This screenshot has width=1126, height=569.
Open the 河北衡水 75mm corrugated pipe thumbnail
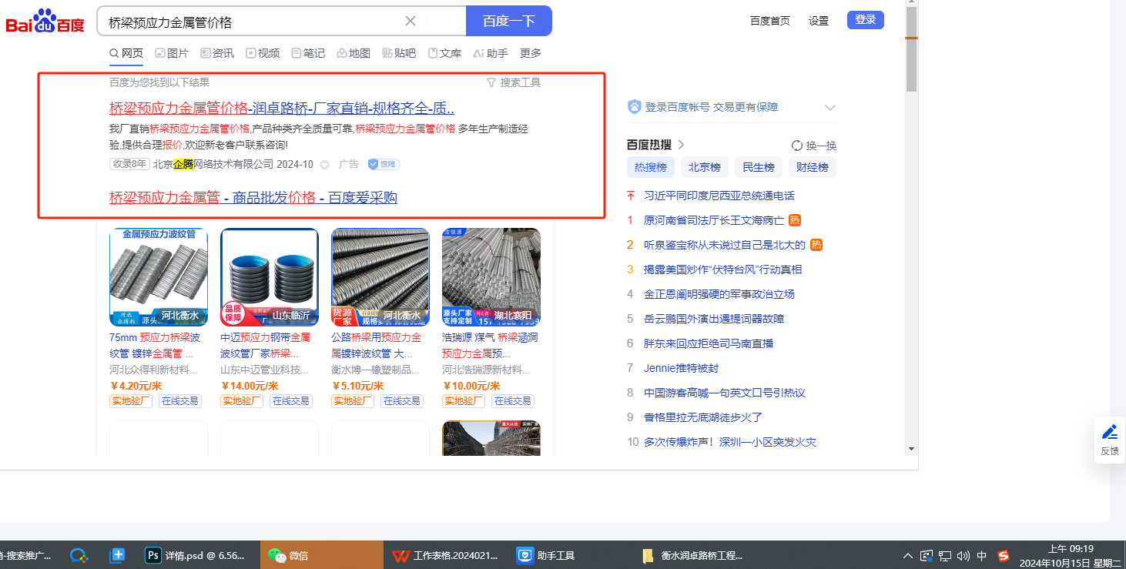pos(159,277)
